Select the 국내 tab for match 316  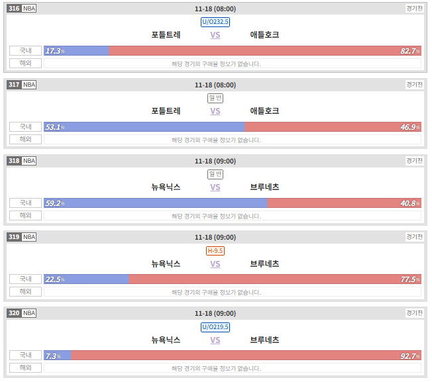click(x=26, y=50)
